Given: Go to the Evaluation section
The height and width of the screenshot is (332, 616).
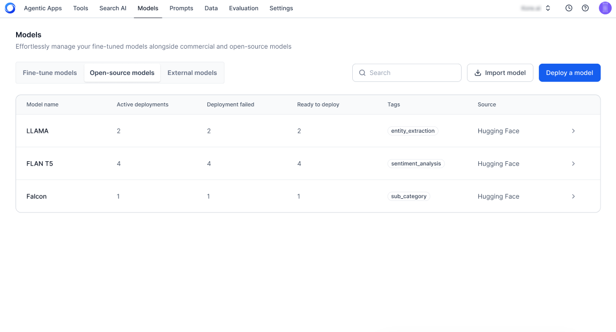Looking at the screenshot, I should [x=243, y=9].
